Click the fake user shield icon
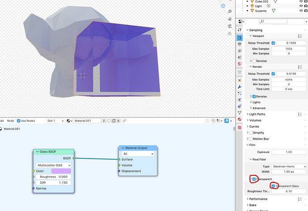This screenshot has height=211, width=308. pyautogui.click(x=109, y=121)
